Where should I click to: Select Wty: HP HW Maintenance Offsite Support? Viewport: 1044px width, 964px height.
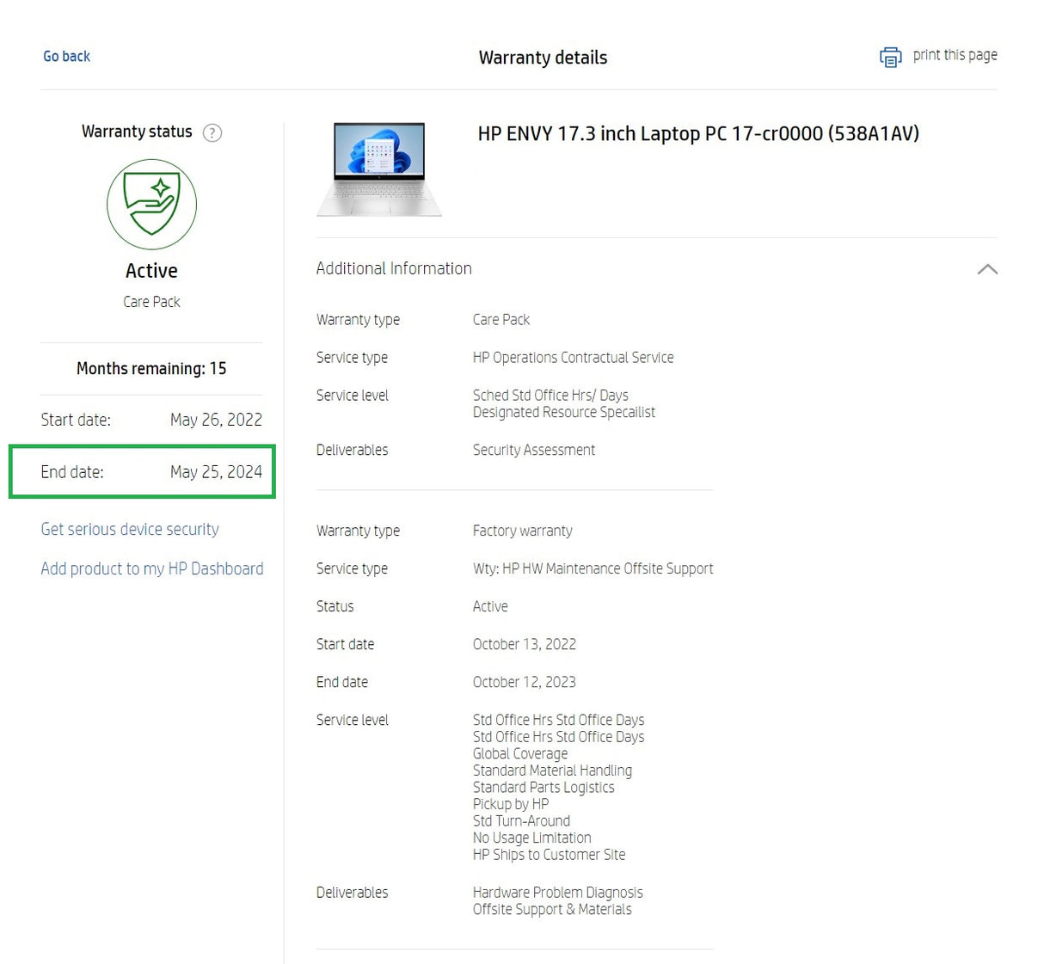pos(593,568)
